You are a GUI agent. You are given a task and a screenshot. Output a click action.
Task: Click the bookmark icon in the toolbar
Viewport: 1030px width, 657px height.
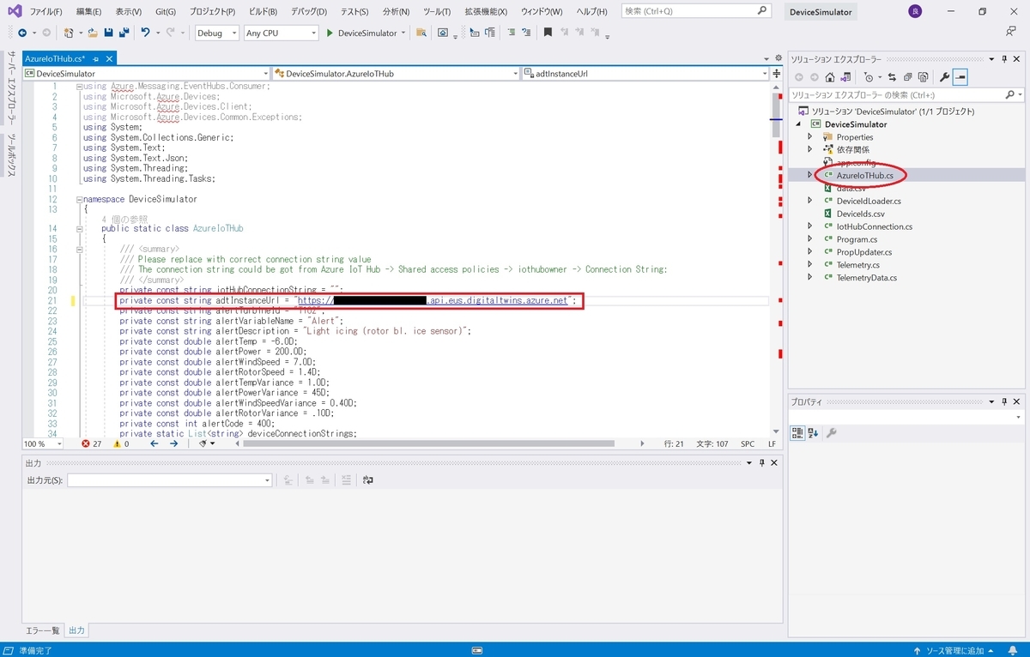548,33
